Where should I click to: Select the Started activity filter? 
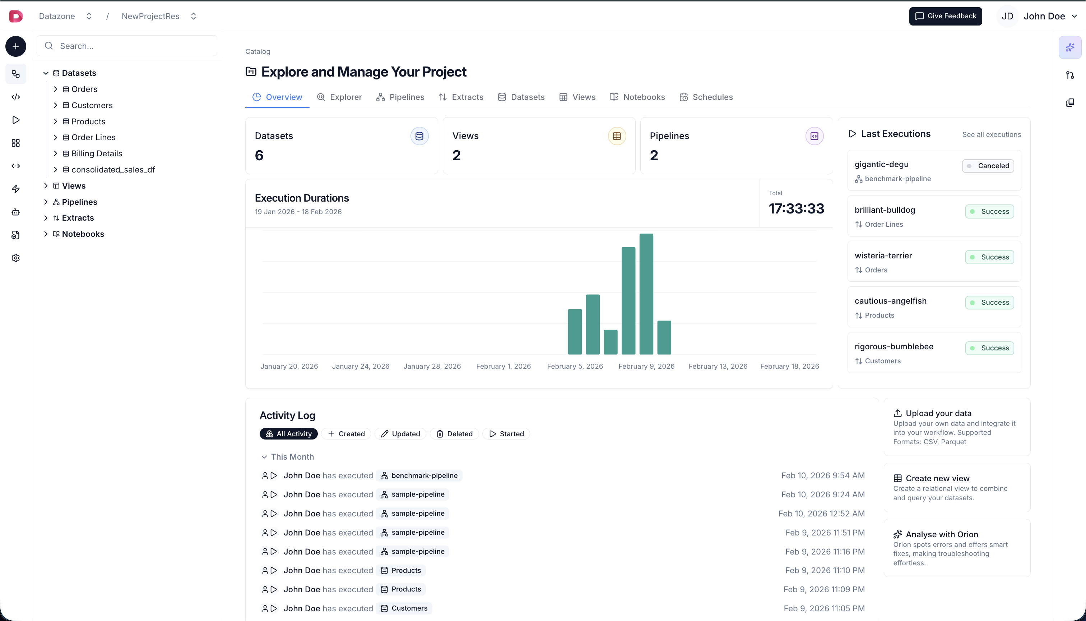tap(506, 433)
